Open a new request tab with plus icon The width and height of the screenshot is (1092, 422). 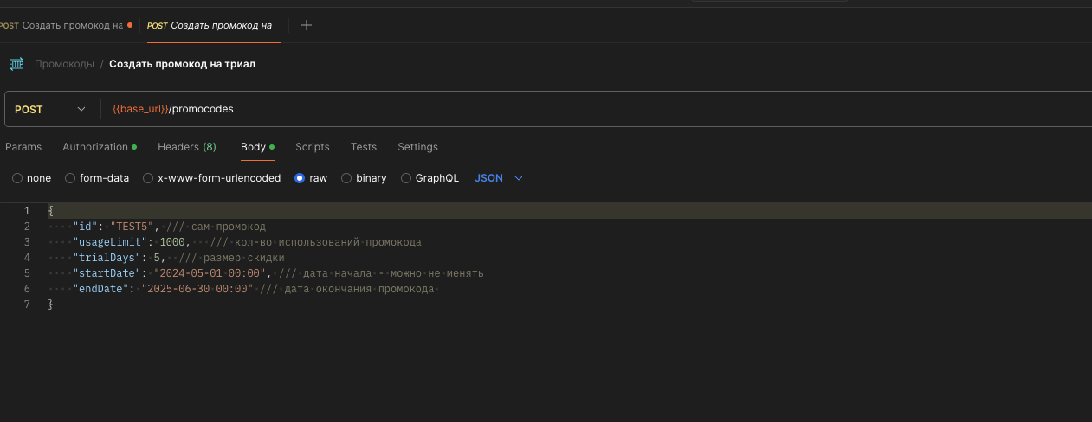point(306,25)
